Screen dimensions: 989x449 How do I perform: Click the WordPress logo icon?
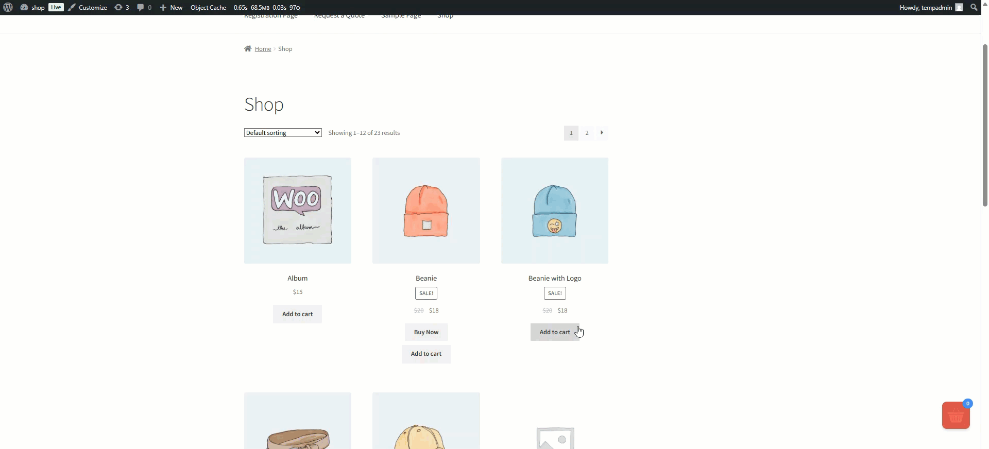[8, 7]
